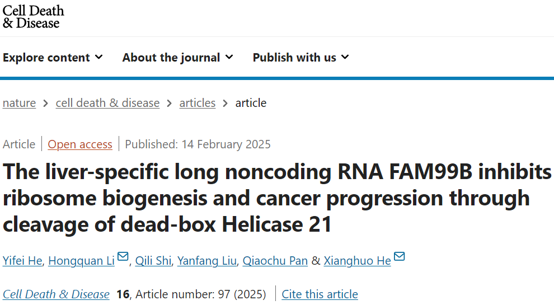Click envelope icon next to Hongquan Li

click(123, 256)
